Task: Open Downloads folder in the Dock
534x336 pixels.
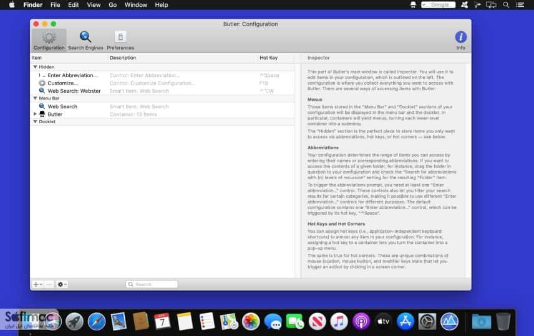Action: pos(481,321)
